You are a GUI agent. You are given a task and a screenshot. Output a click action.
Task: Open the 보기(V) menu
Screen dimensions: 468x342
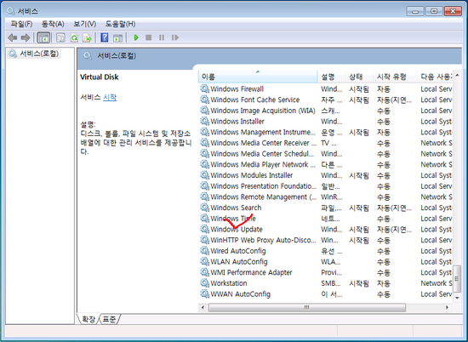[85, 24]
